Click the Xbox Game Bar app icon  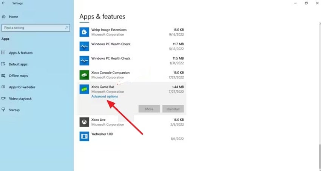point(84,89)
